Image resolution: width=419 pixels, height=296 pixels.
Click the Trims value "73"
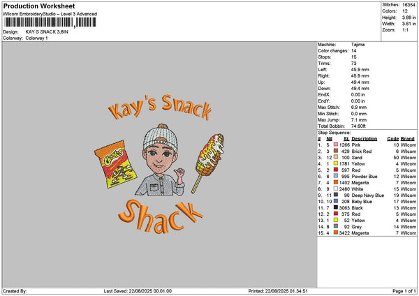[x=354, y=64]
